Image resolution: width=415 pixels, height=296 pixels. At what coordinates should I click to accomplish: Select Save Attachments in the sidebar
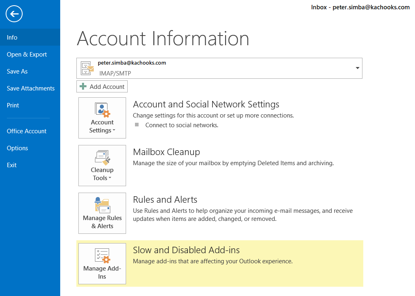pyautogui.click(x=30, y=88)
